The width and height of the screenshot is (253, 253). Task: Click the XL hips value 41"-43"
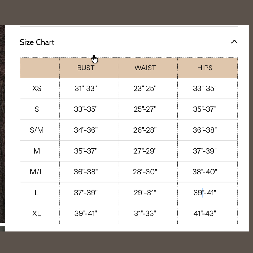(x=205, y=213)
